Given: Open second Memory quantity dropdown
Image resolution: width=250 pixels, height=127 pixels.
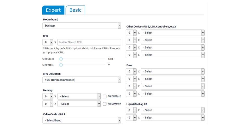Looking at the screenshot, I should click(48, 104).
